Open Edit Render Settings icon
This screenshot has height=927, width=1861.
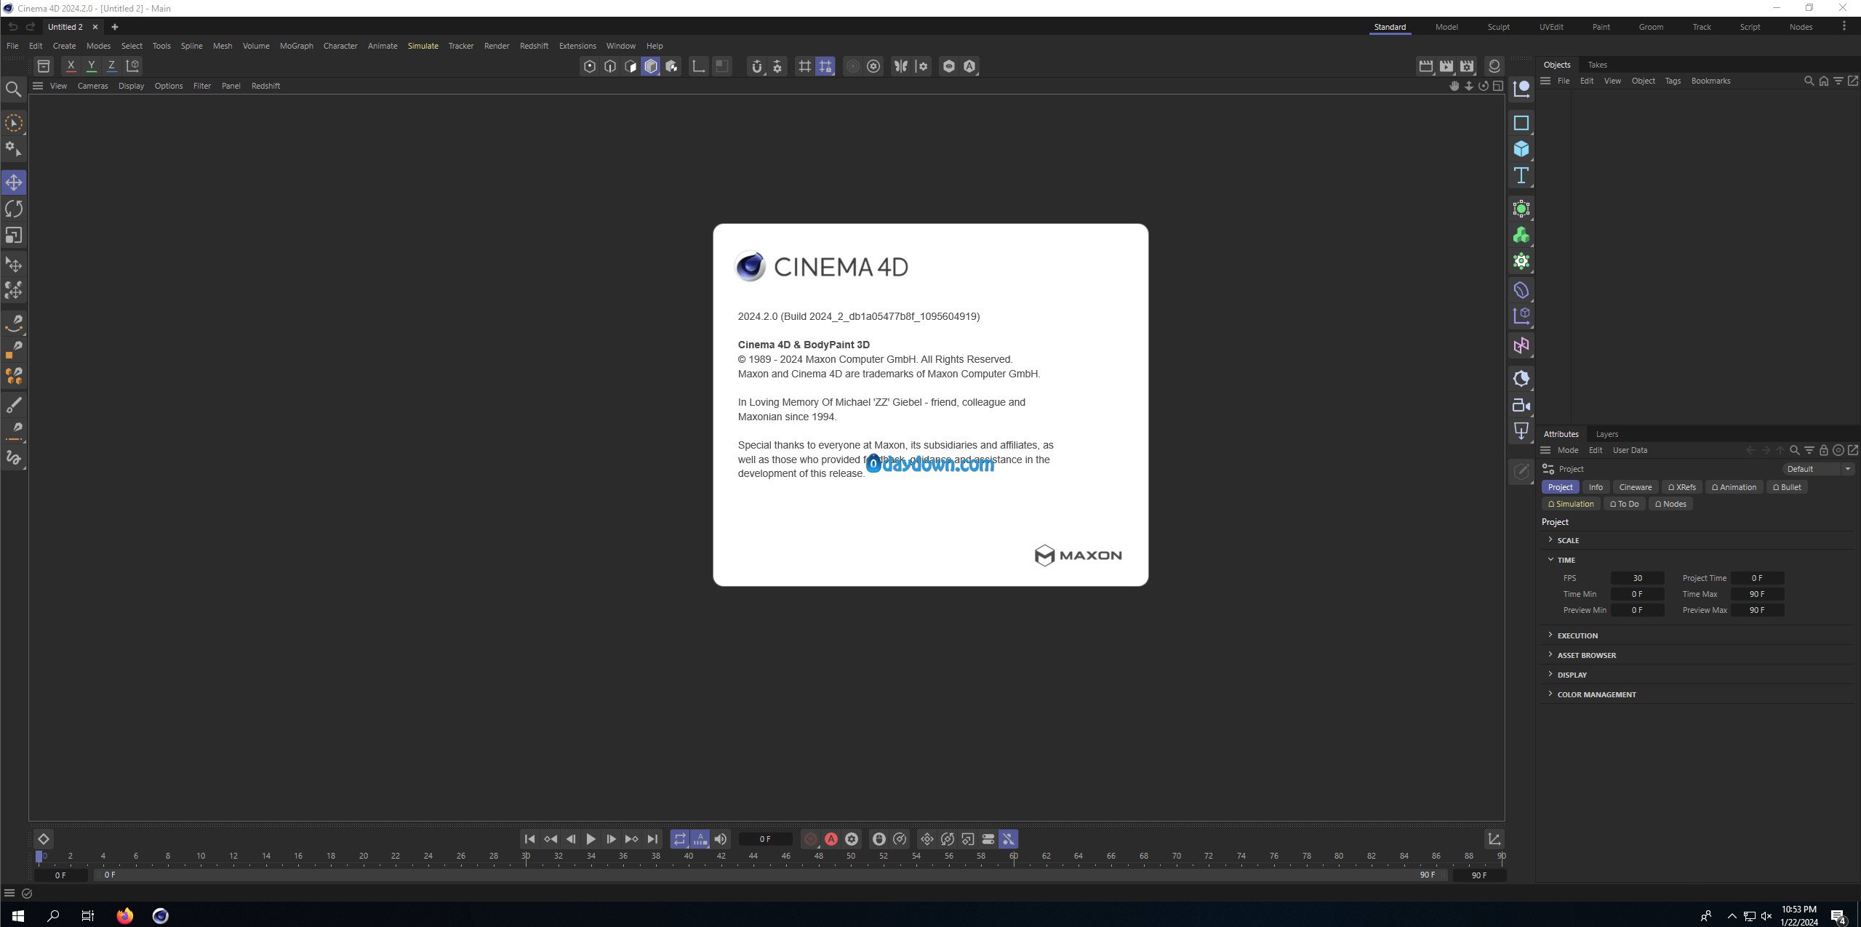pos(1467,66)
